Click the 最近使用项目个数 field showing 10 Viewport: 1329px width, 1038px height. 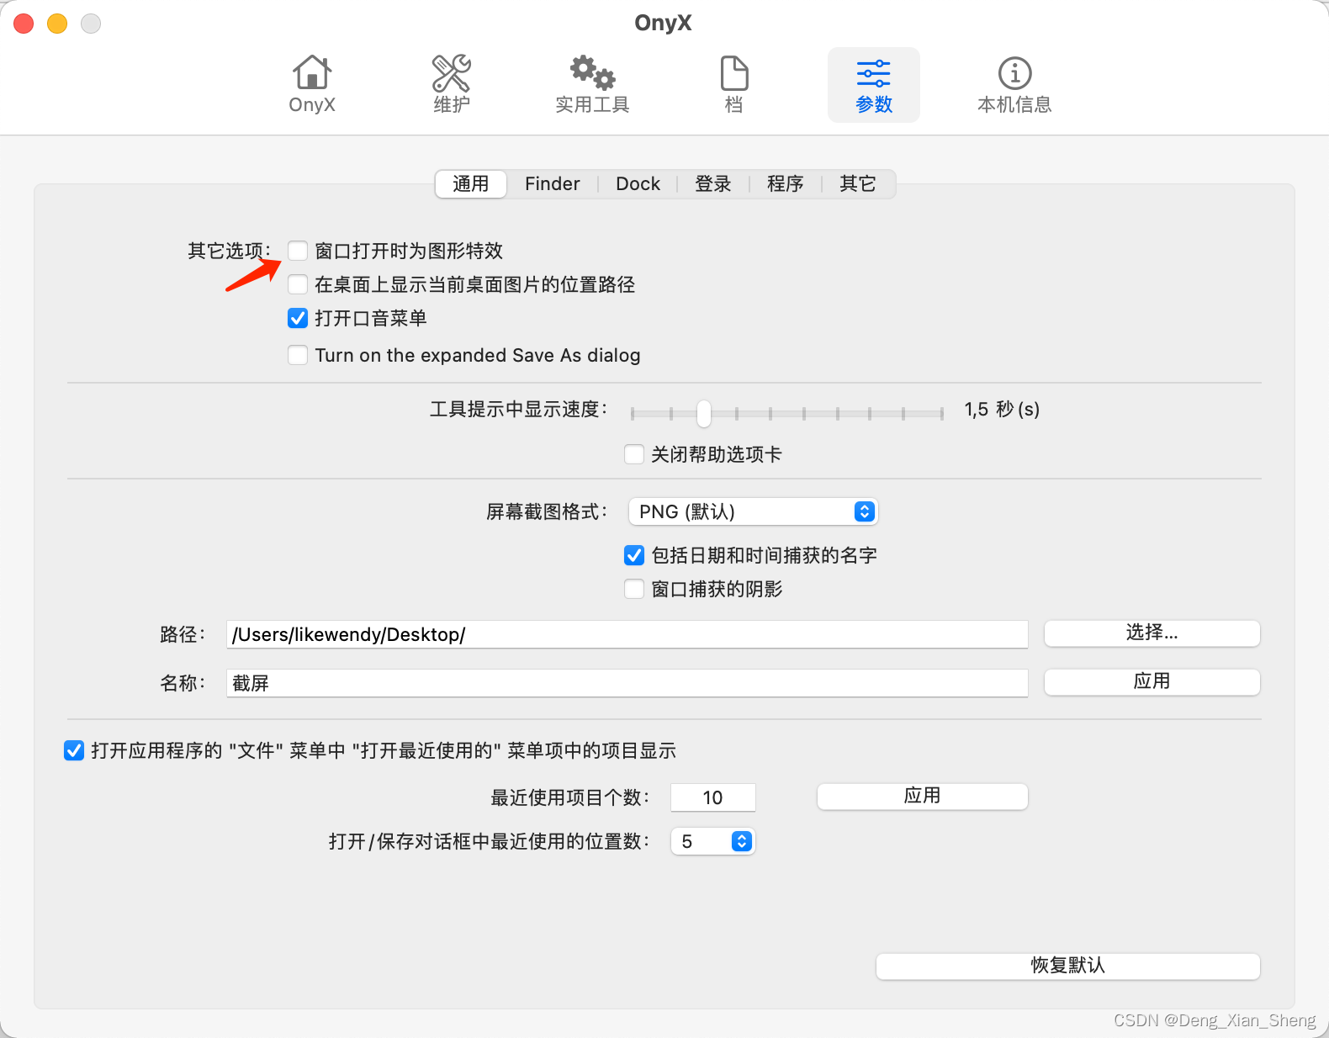pos(713,797)
